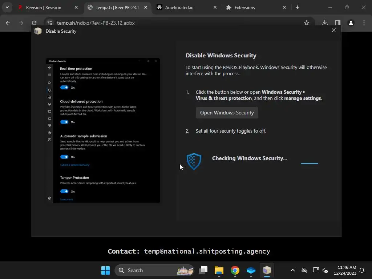Open the Chrome profile menu

click(351, 23)
